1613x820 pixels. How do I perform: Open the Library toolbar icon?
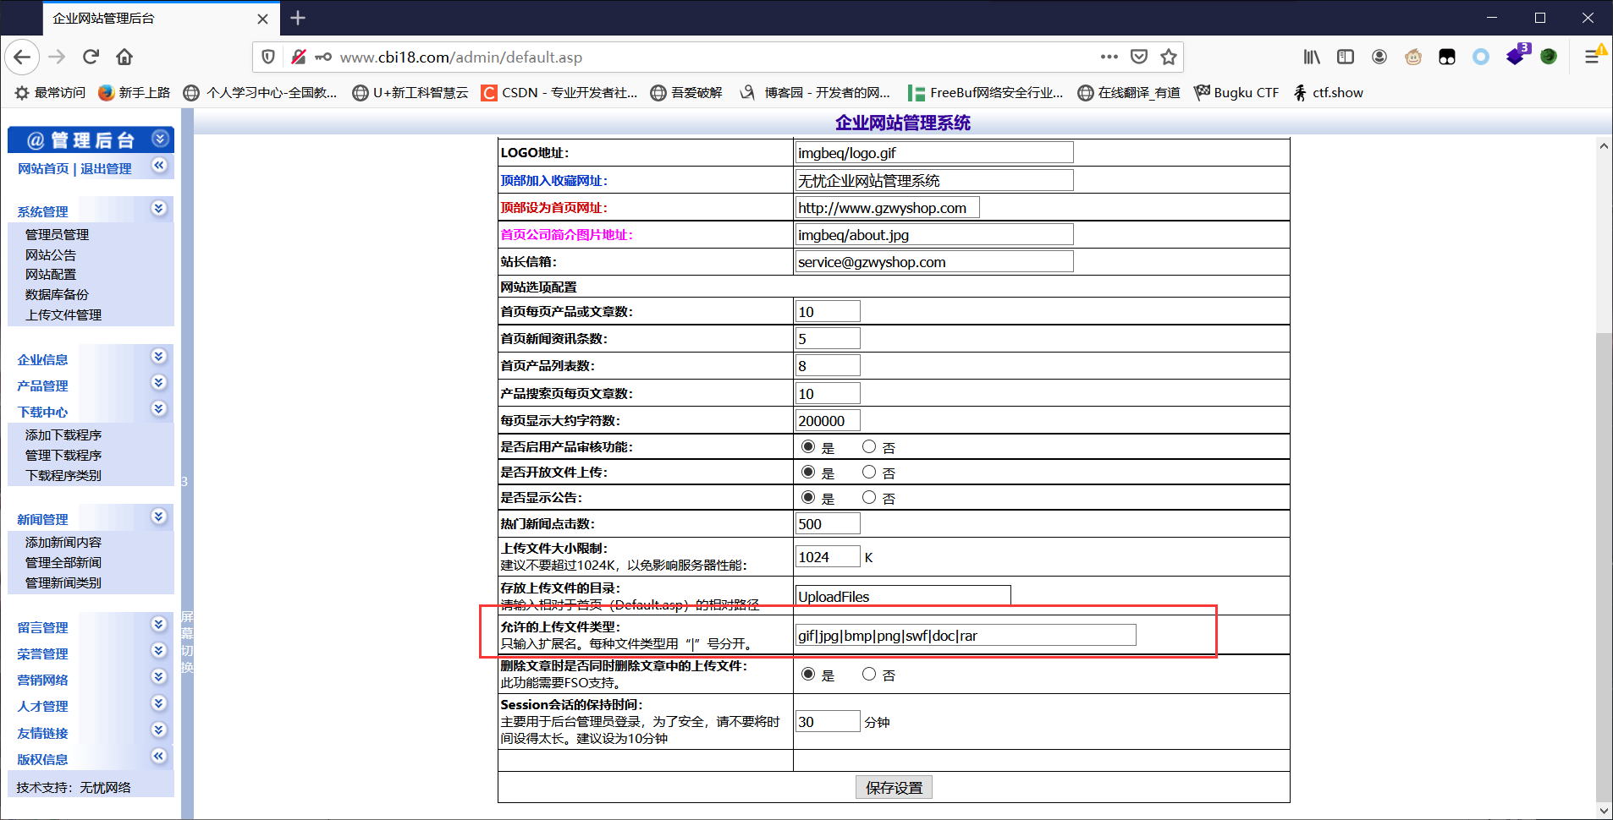coord(1312,57)
